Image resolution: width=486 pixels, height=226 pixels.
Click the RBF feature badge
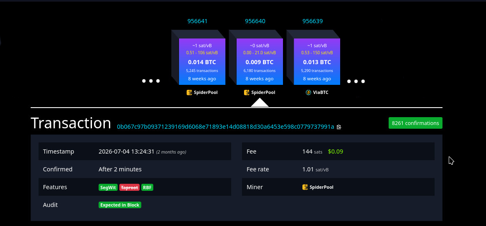click(147, 188)
